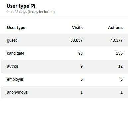Click employer actions value 5
This screenshot has width=128, height=125.
click(x=121, y=79)
